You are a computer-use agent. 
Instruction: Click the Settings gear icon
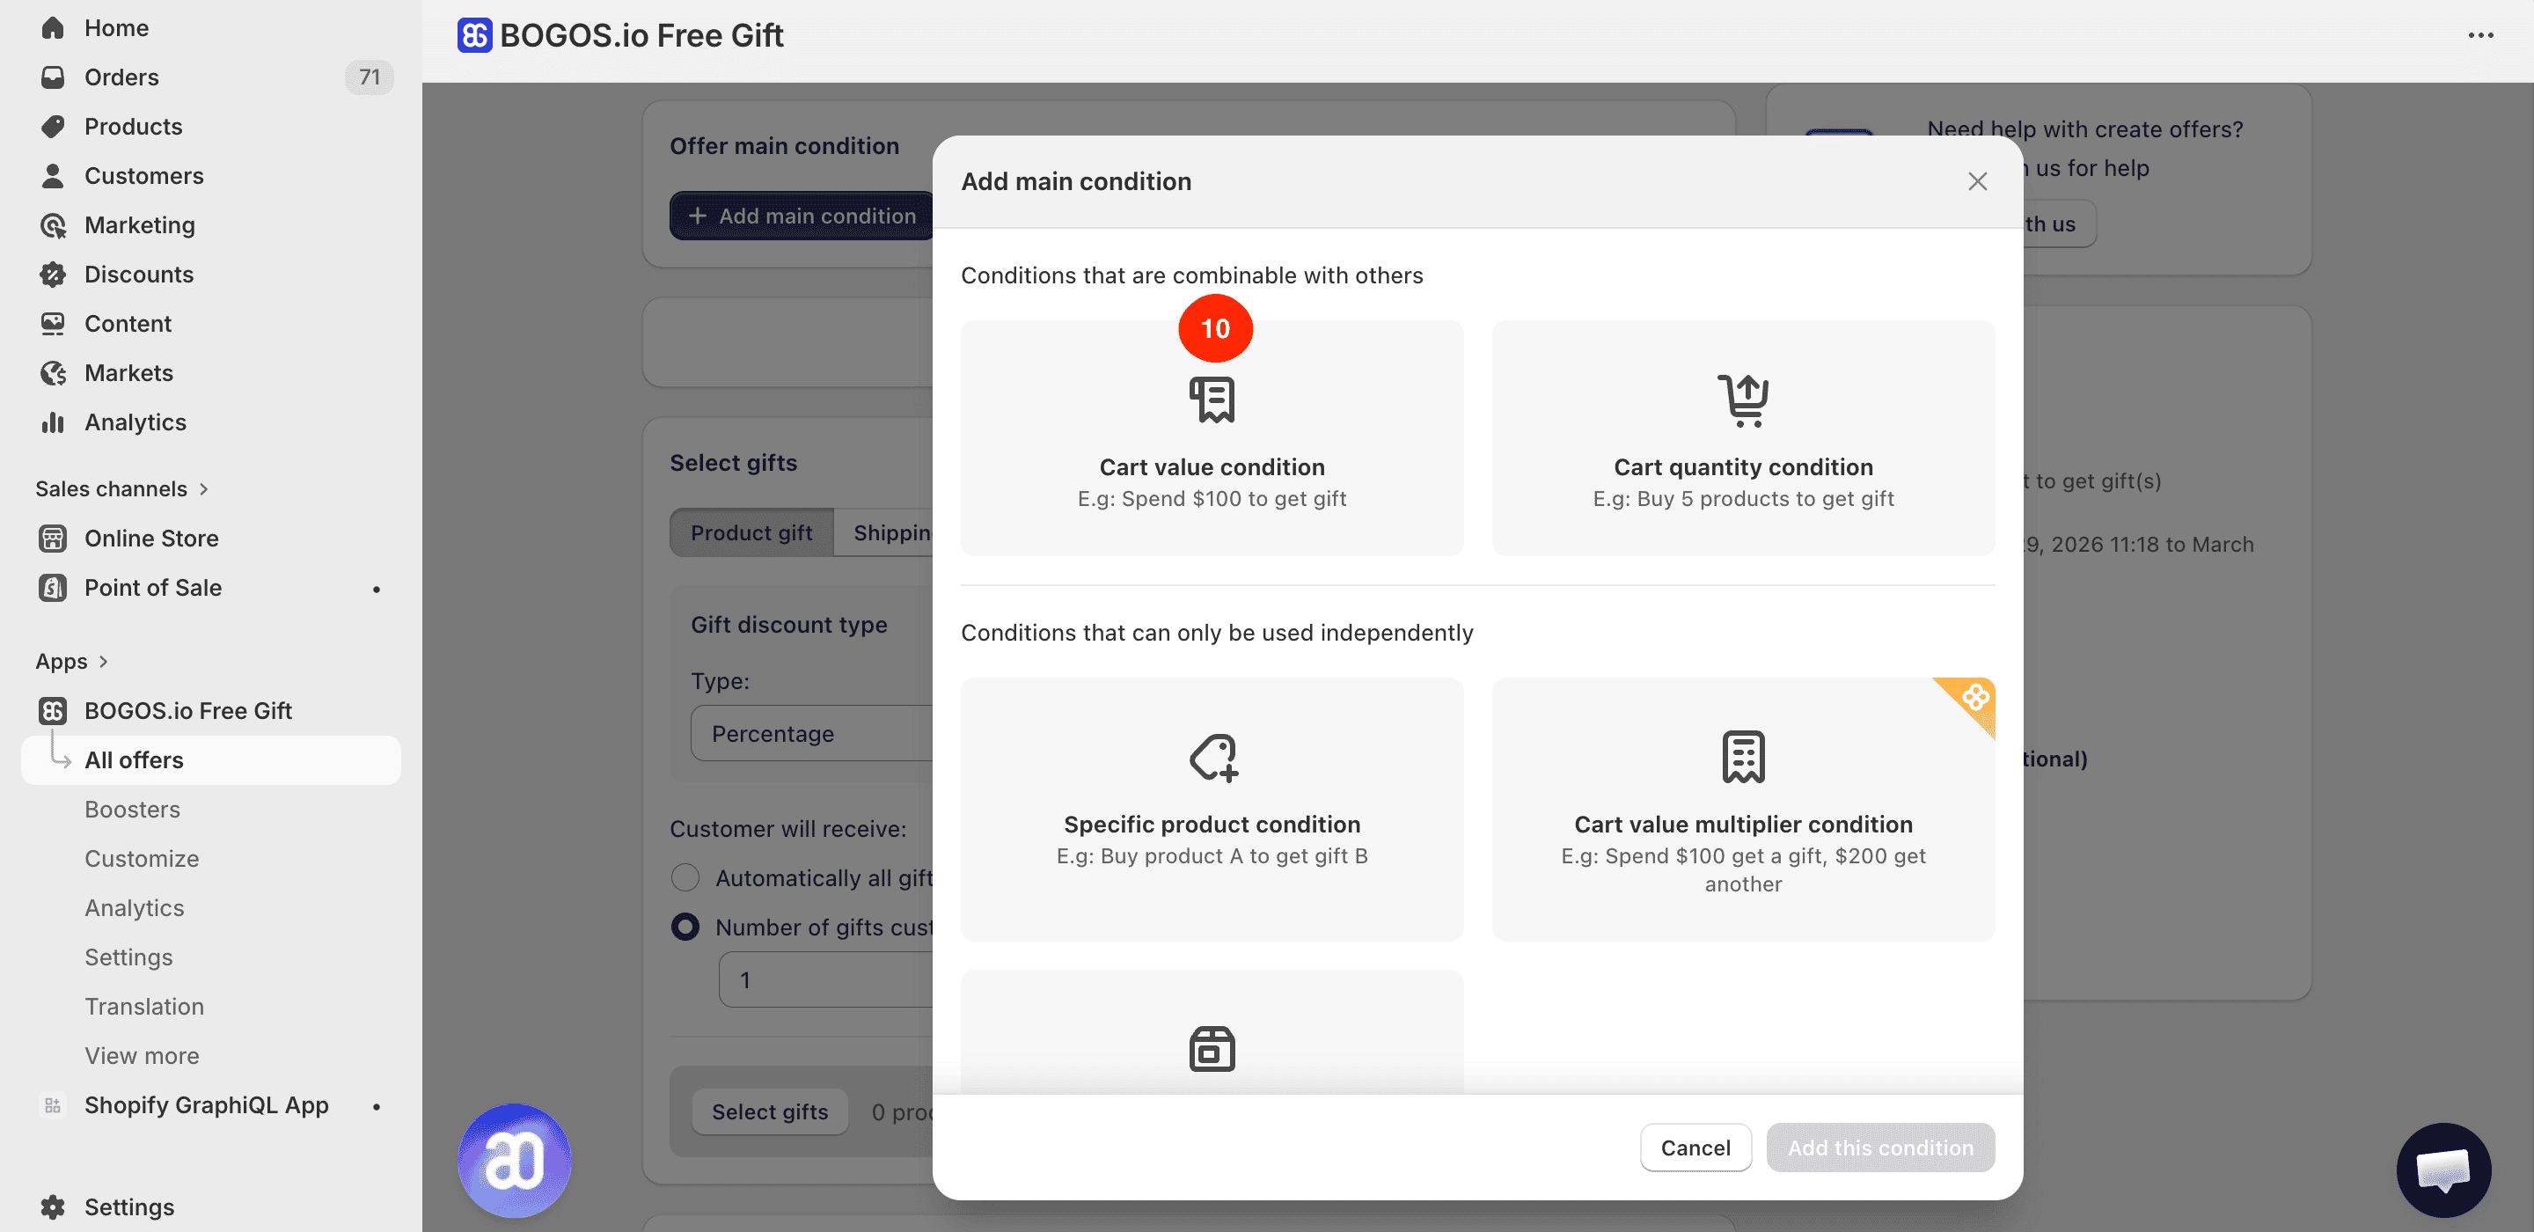pos(53,1206)
